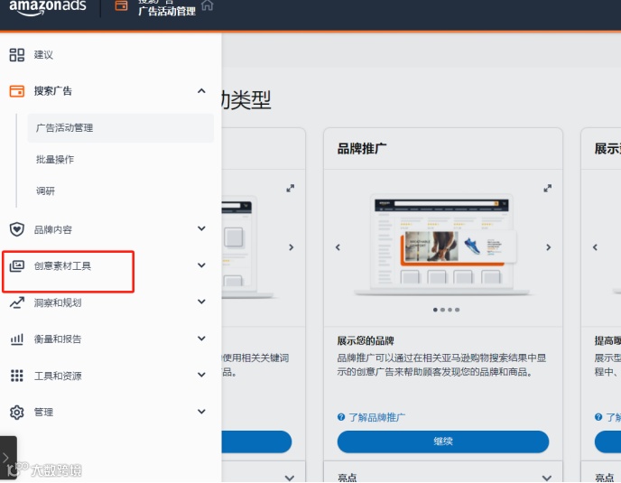Click the 品牌推广 preview illustration
This screenshot has height=483, width=621.
443,246
